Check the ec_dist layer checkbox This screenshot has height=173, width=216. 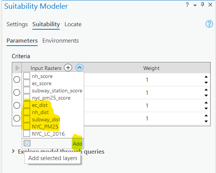click(x=27, y=105)
